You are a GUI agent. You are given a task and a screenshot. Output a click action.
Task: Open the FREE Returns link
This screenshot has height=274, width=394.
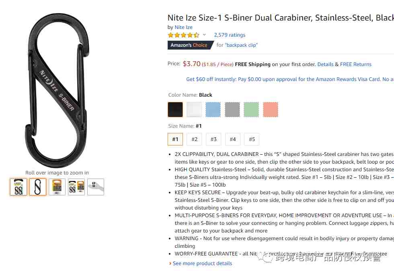[x=355, y=64]
